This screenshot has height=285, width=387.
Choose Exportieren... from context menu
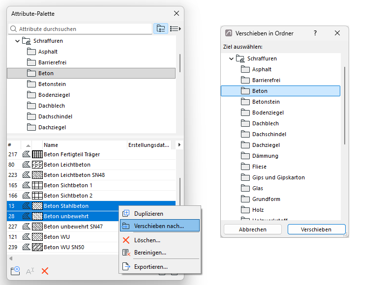click(x=160, y=267)
